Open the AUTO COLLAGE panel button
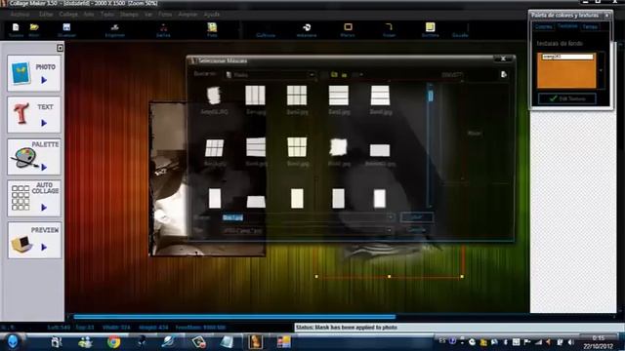This screenshot has height=351, width=625. coord(34,198)
